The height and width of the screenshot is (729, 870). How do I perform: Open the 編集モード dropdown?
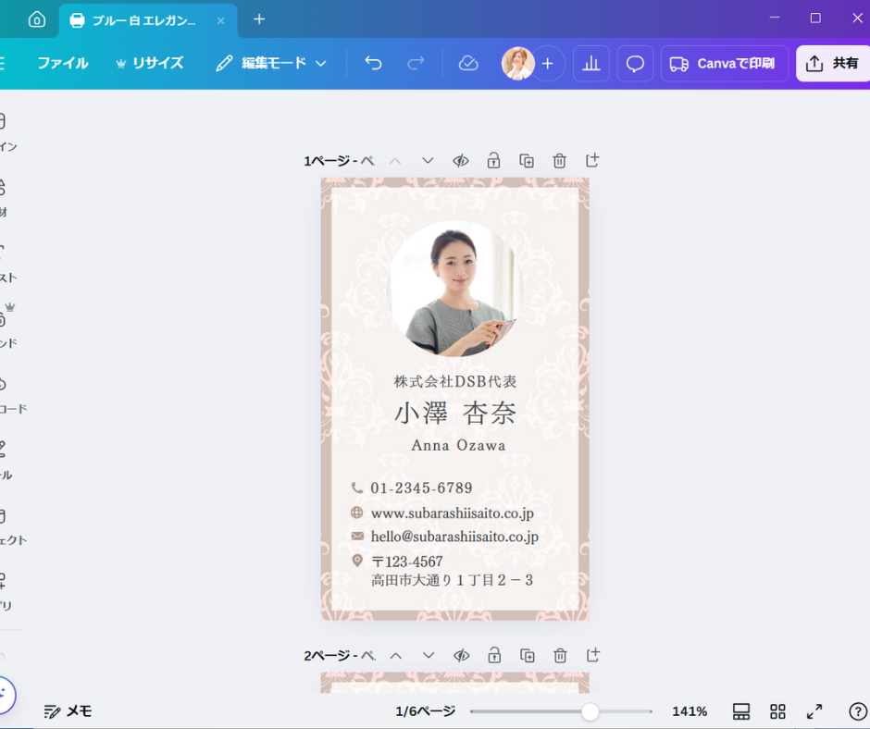pos(271,63)
